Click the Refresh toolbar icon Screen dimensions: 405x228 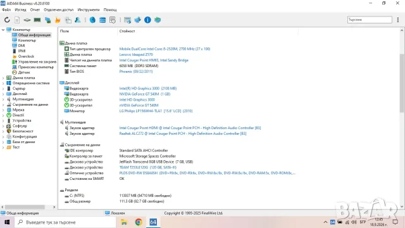(7, 20)
